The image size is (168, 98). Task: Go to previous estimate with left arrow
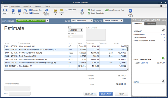pos(3,10)
